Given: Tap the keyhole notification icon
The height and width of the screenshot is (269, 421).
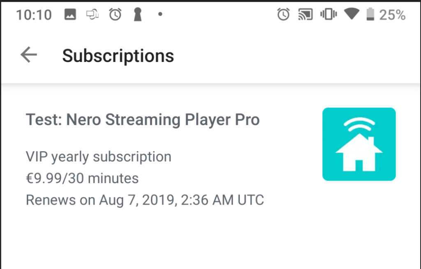Looking at the screenshot, I should (137, 14).
